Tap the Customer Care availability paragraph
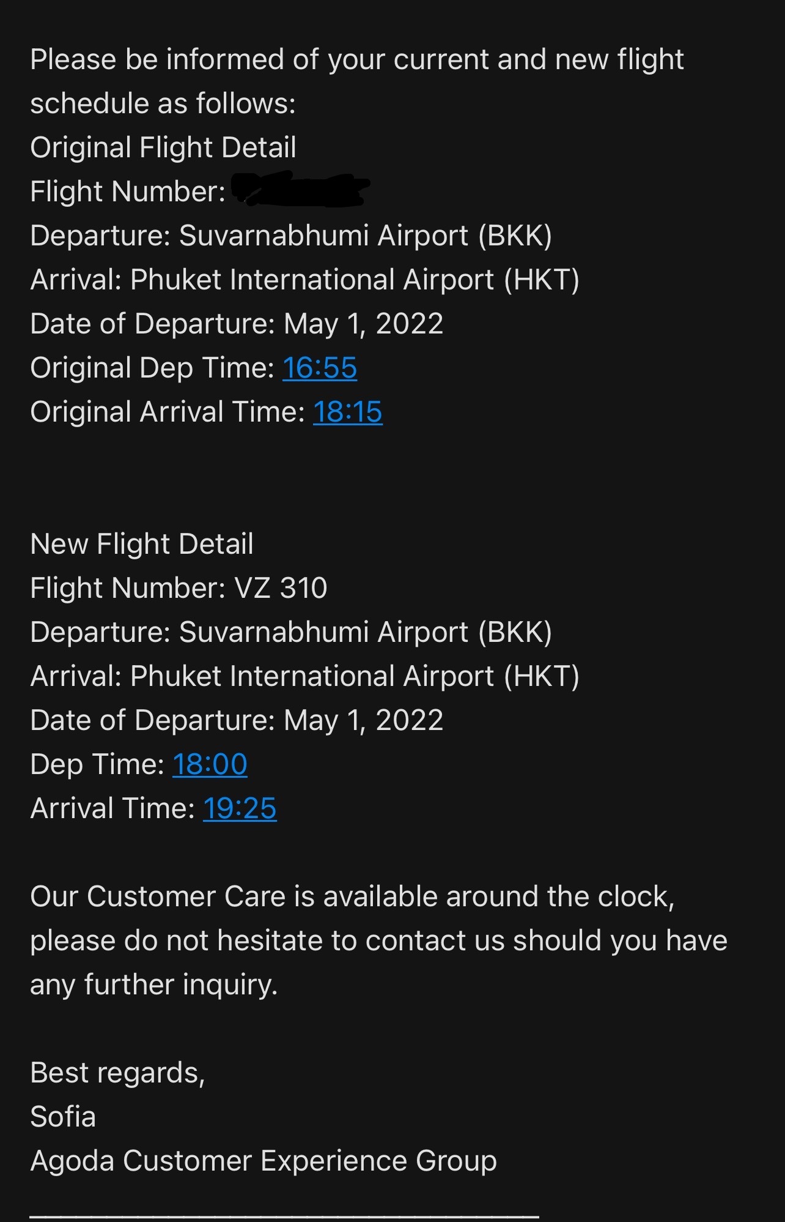Screen dimensions: 785x1222 tap(379, 941)
